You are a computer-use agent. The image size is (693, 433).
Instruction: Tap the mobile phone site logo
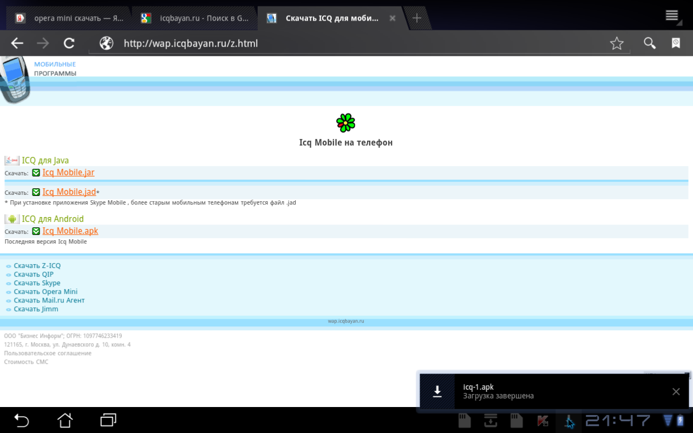[x=15, y=79]
